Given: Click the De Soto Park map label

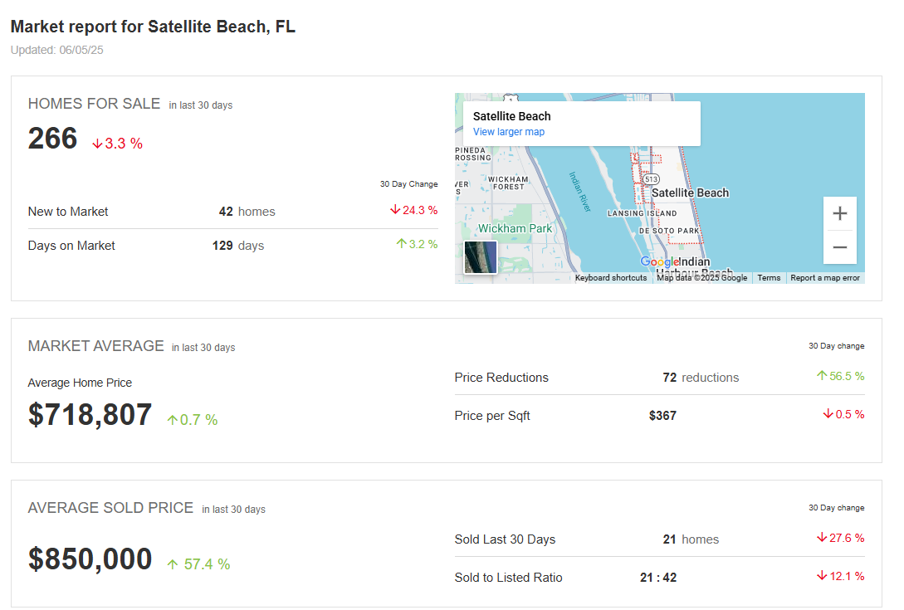Looking at the screenshot, I should (669, 231).
